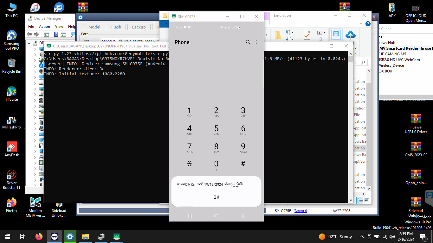
Task: Tap the star key on dialpad
Action: (189, 164)
